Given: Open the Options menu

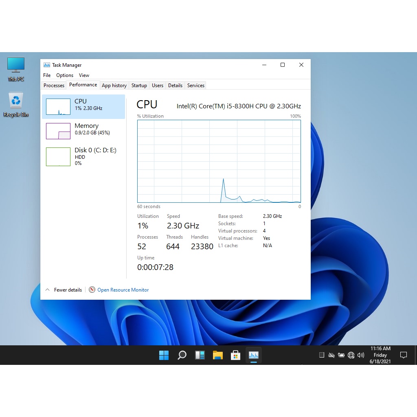Looking at the screenshot, I should point(65,75).
